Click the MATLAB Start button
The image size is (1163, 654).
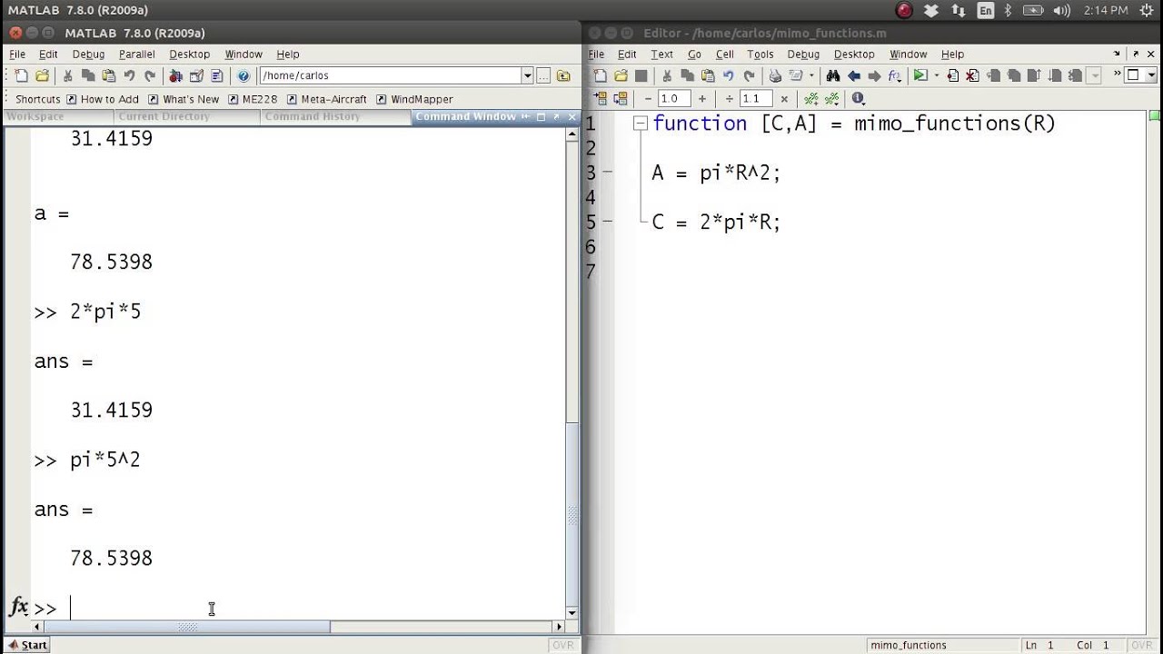click(26, 645)
